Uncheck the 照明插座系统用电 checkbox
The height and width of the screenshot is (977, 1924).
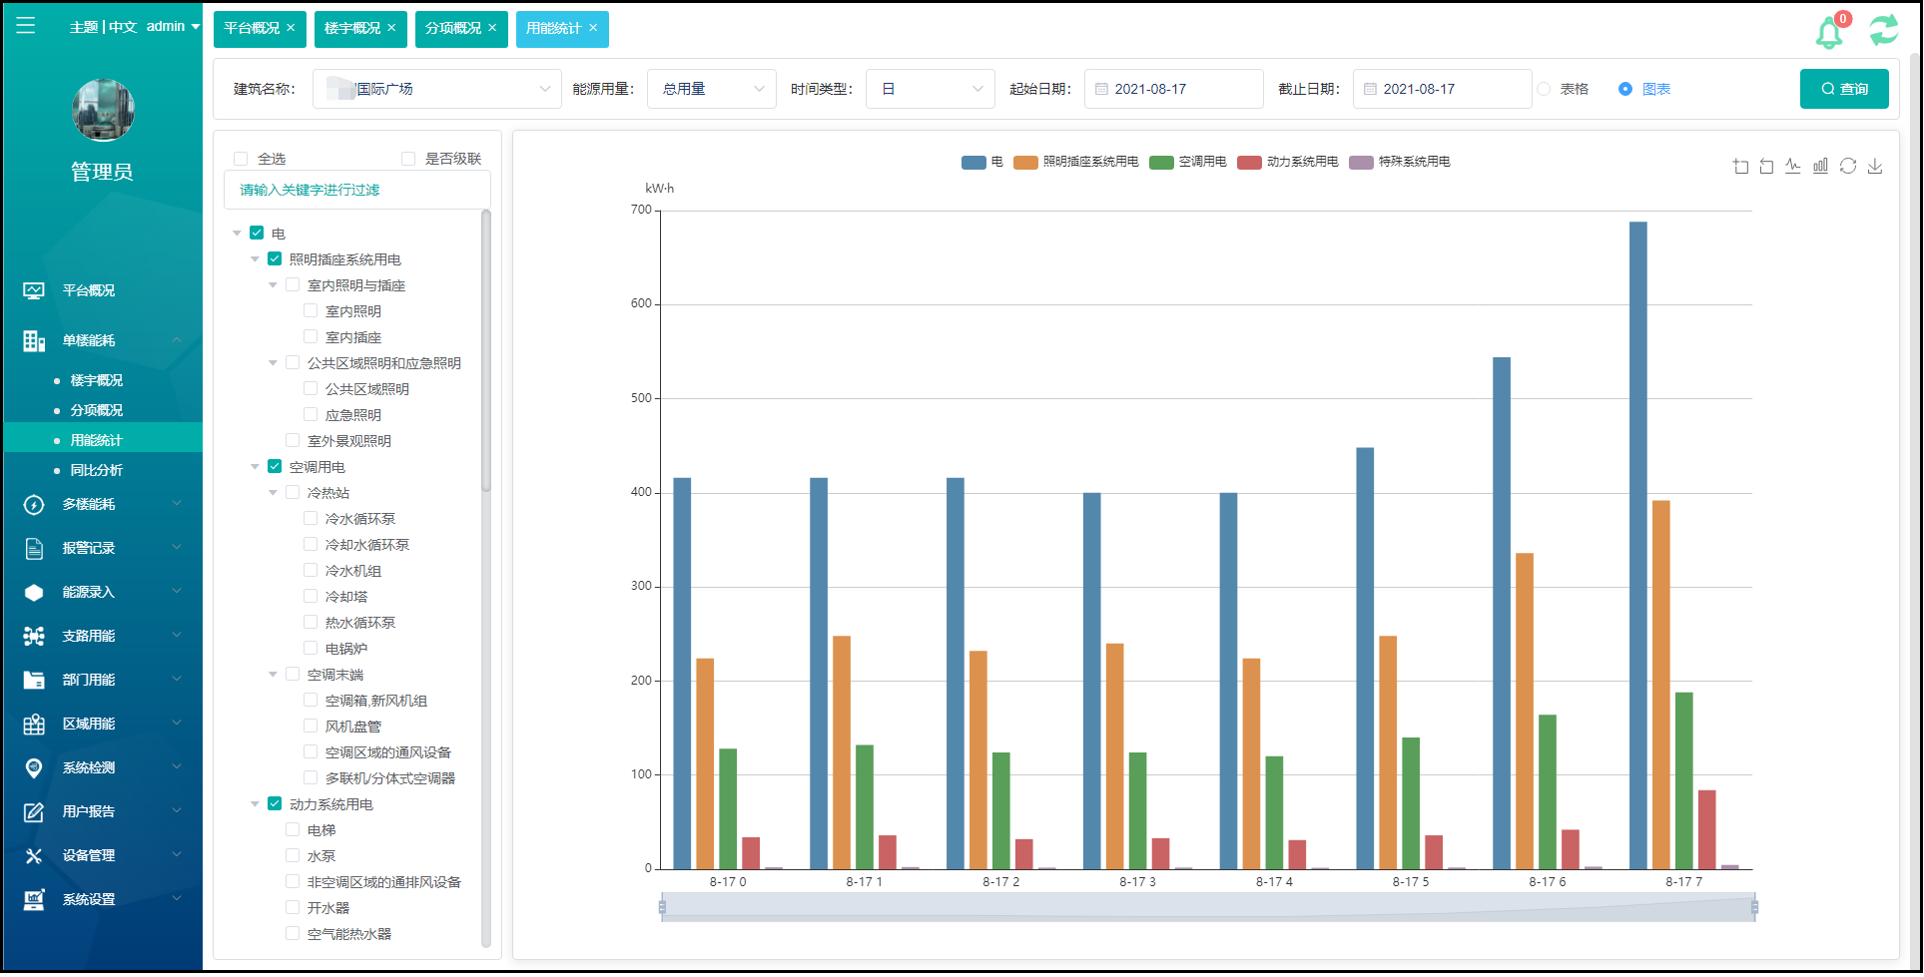[275, 258]
